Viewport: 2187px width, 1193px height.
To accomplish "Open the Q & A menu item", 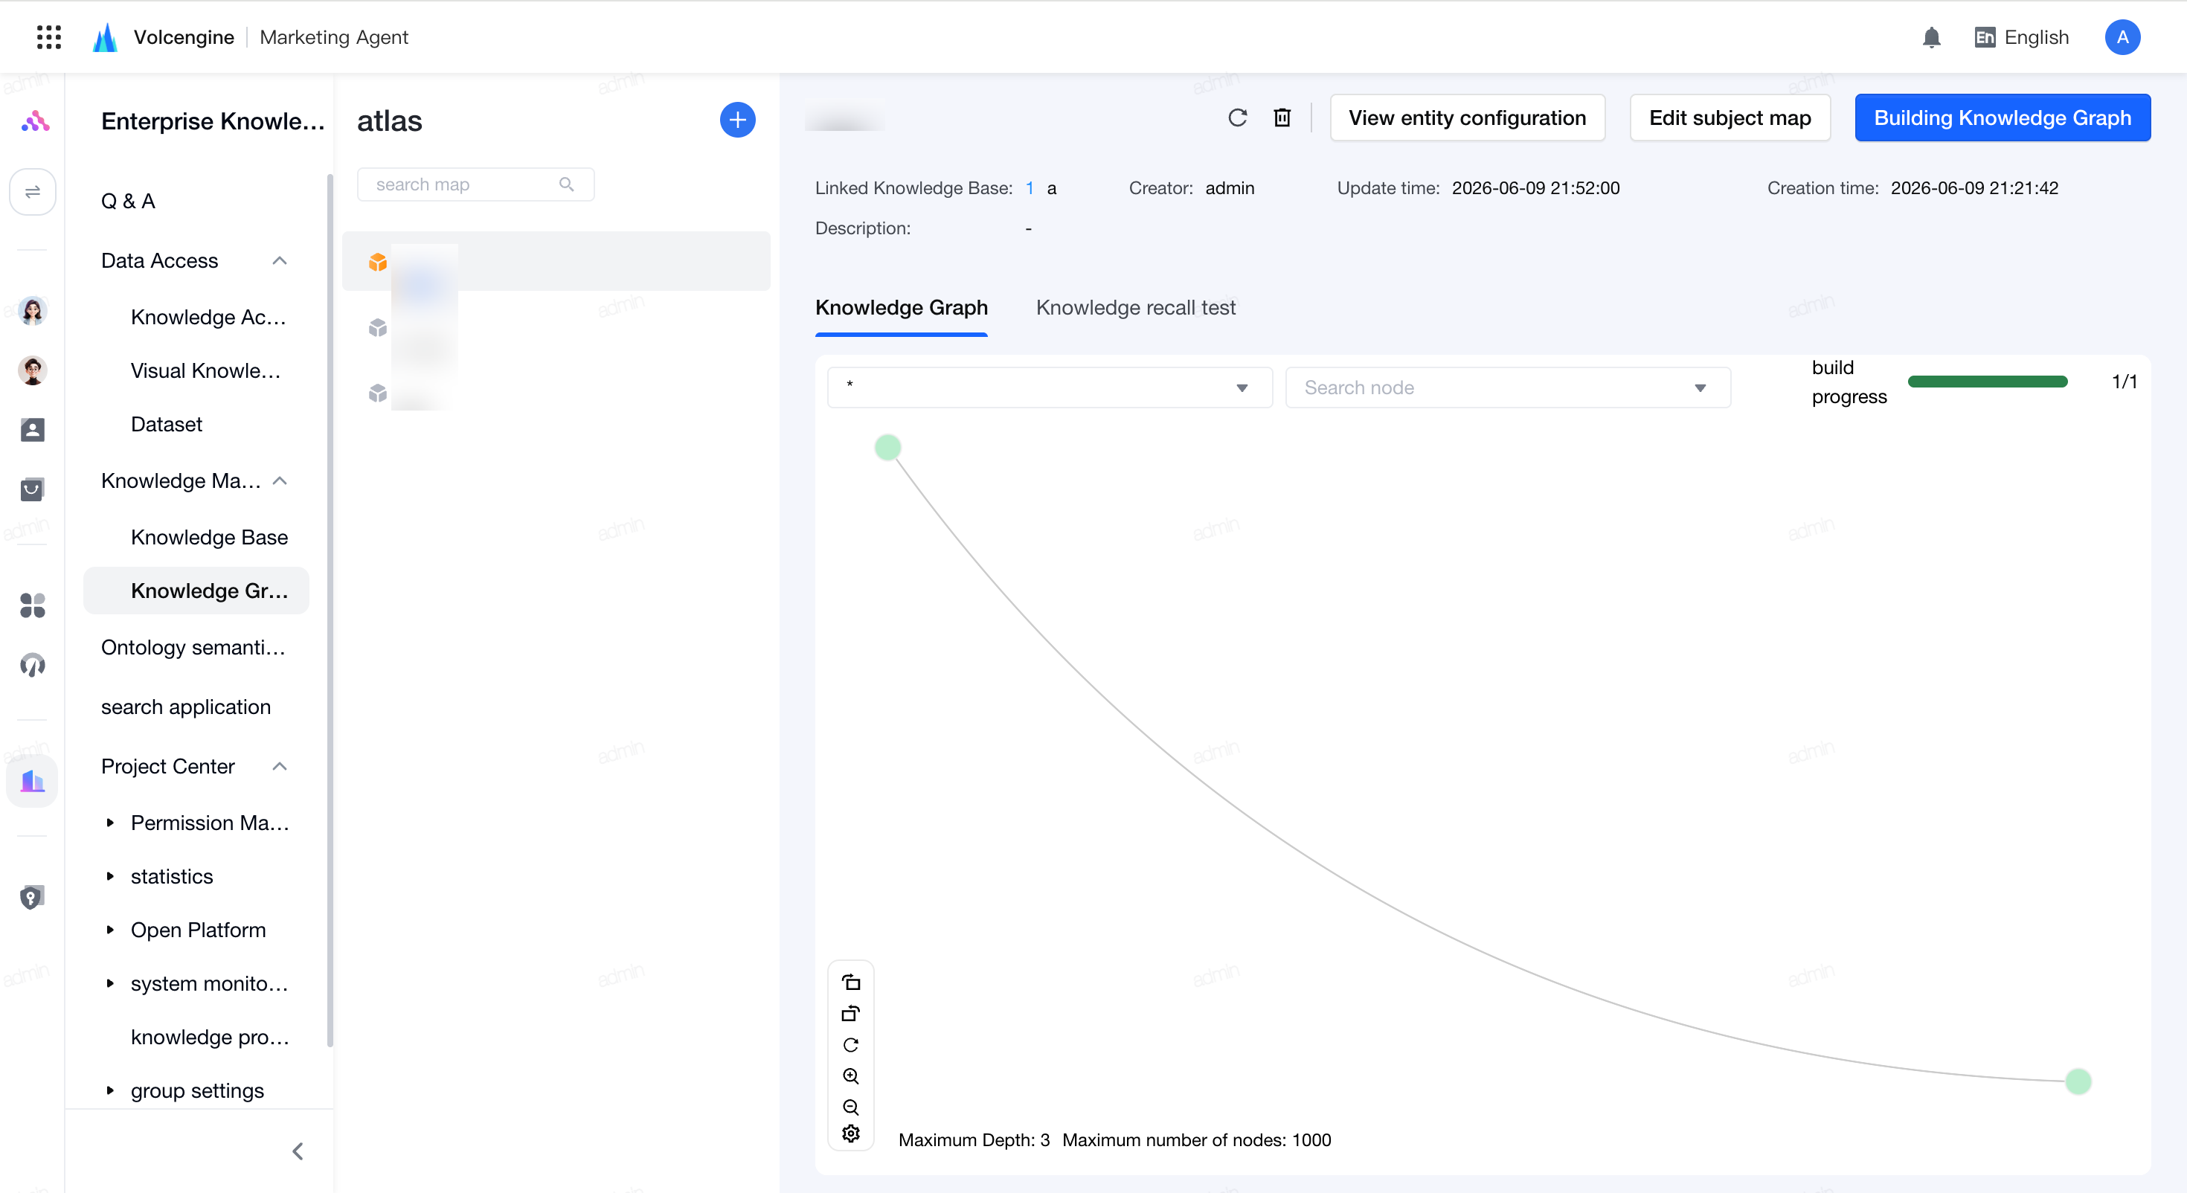I will point(127,202).
